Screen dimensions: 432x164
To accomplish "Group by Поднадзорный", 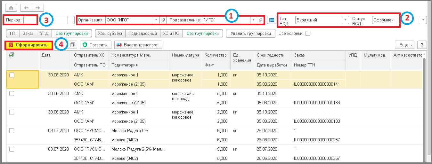I will click(142, 33).
